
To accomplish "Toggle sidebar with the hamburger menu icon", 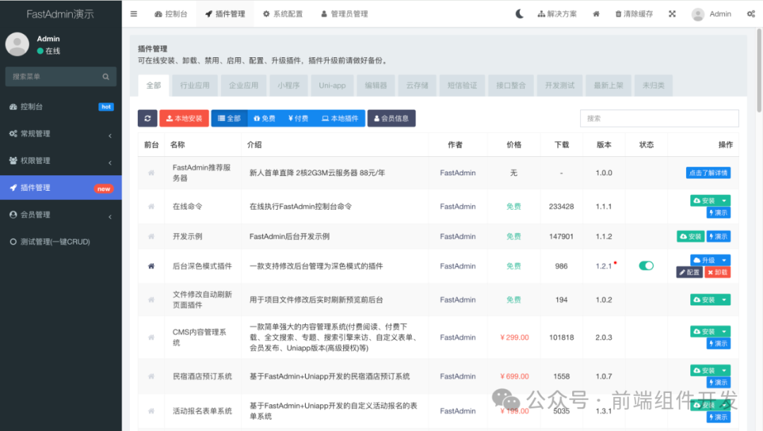I will tap(134, 14).
